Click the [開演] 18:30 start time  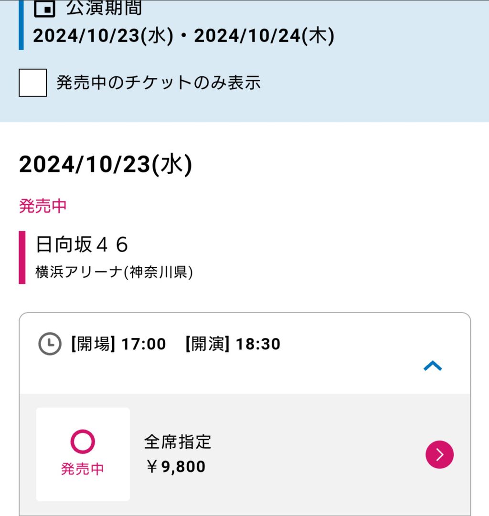233,344
